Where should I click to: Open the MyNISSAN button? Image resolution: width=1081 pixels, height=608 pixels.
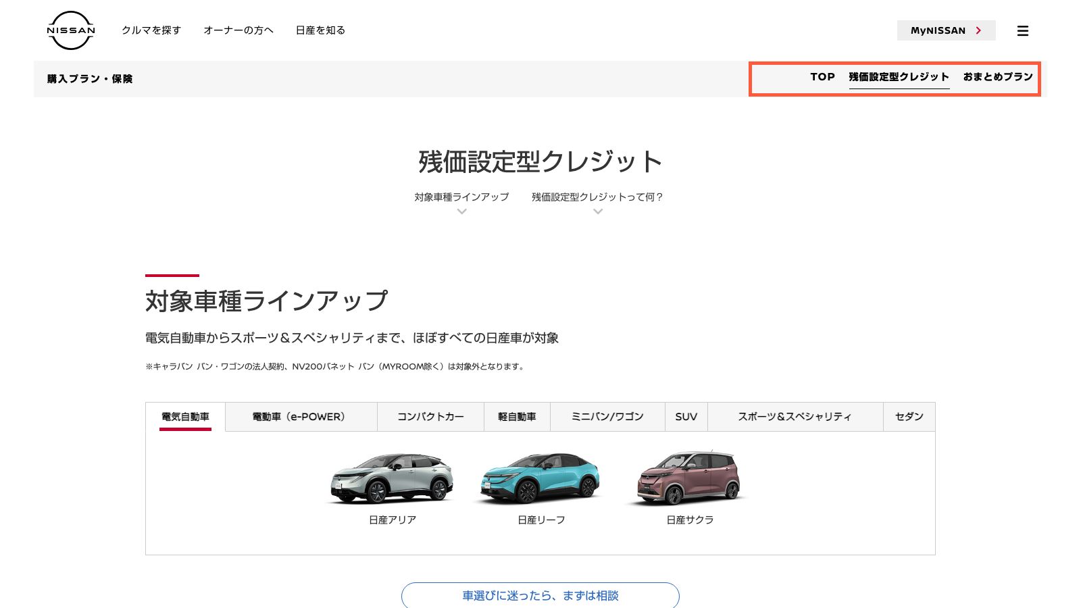click(x=946, y=30)
